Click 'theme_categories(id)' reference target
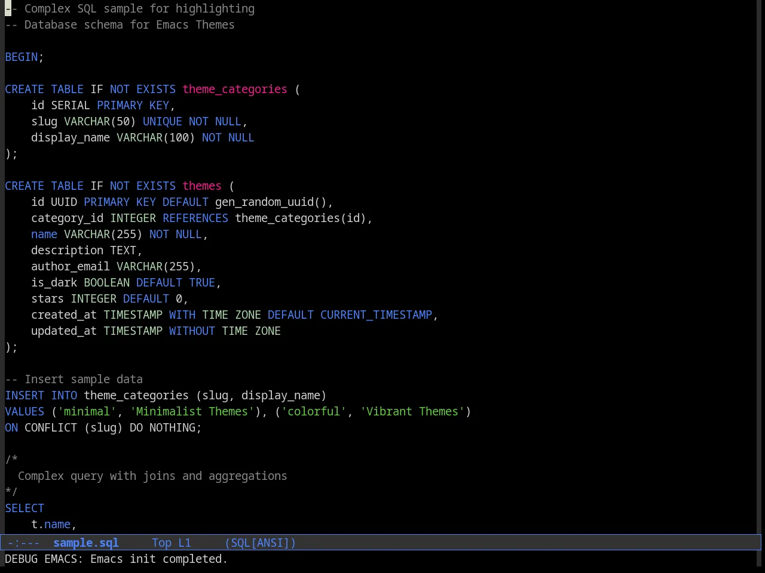This screenshot has height=573, width=765. click(301, 218)
